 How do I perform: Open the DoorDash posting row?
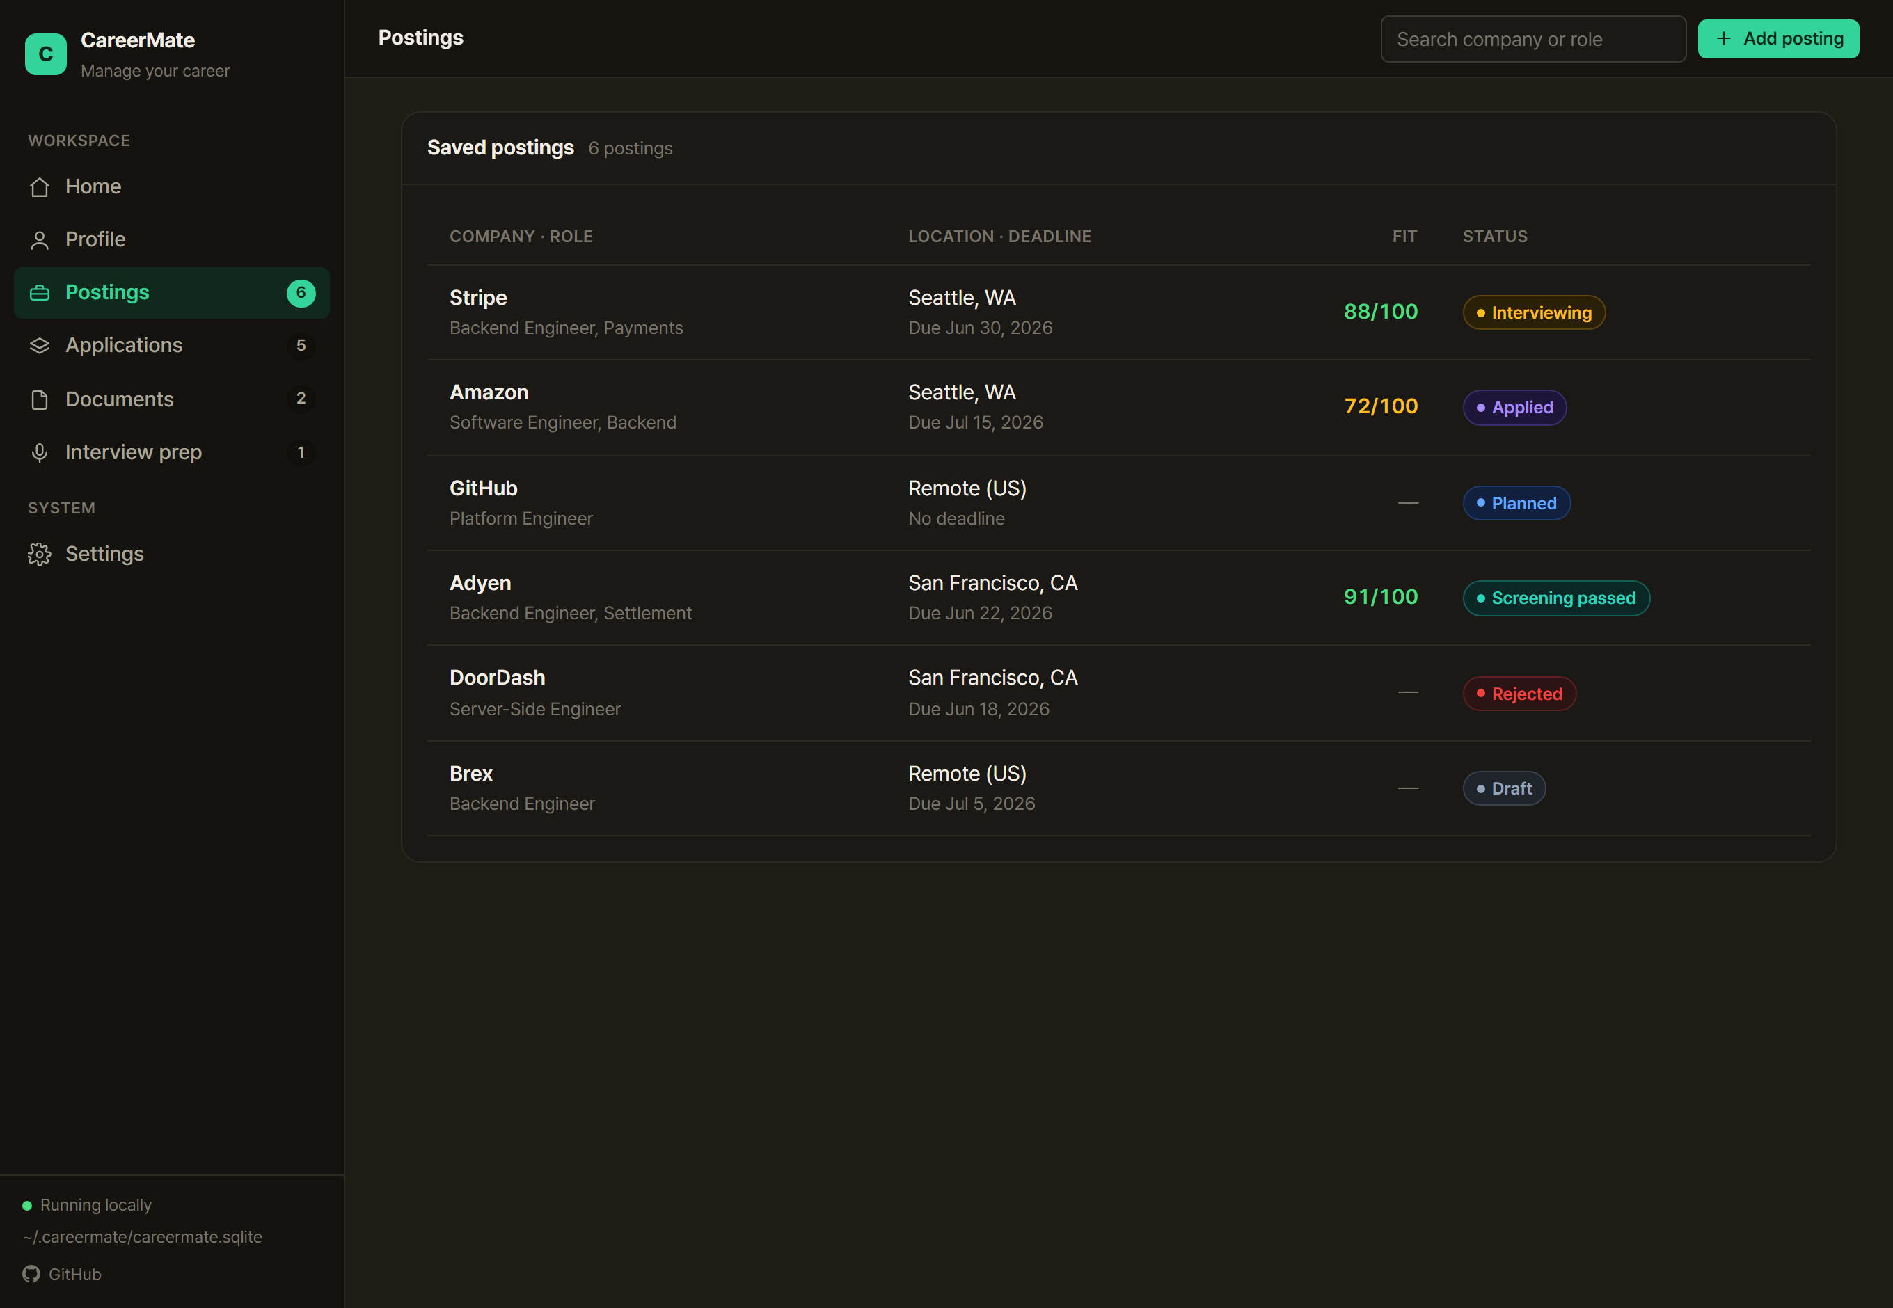[x=1118, y=694]
